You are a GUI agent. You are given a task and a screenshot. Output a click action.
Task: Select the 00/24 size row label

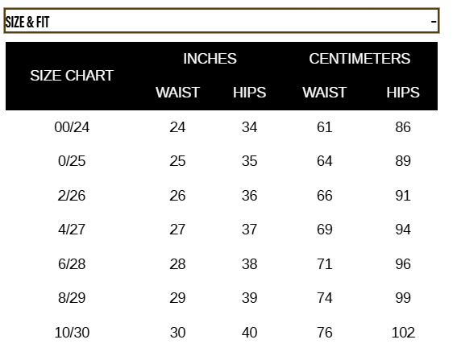72,127
